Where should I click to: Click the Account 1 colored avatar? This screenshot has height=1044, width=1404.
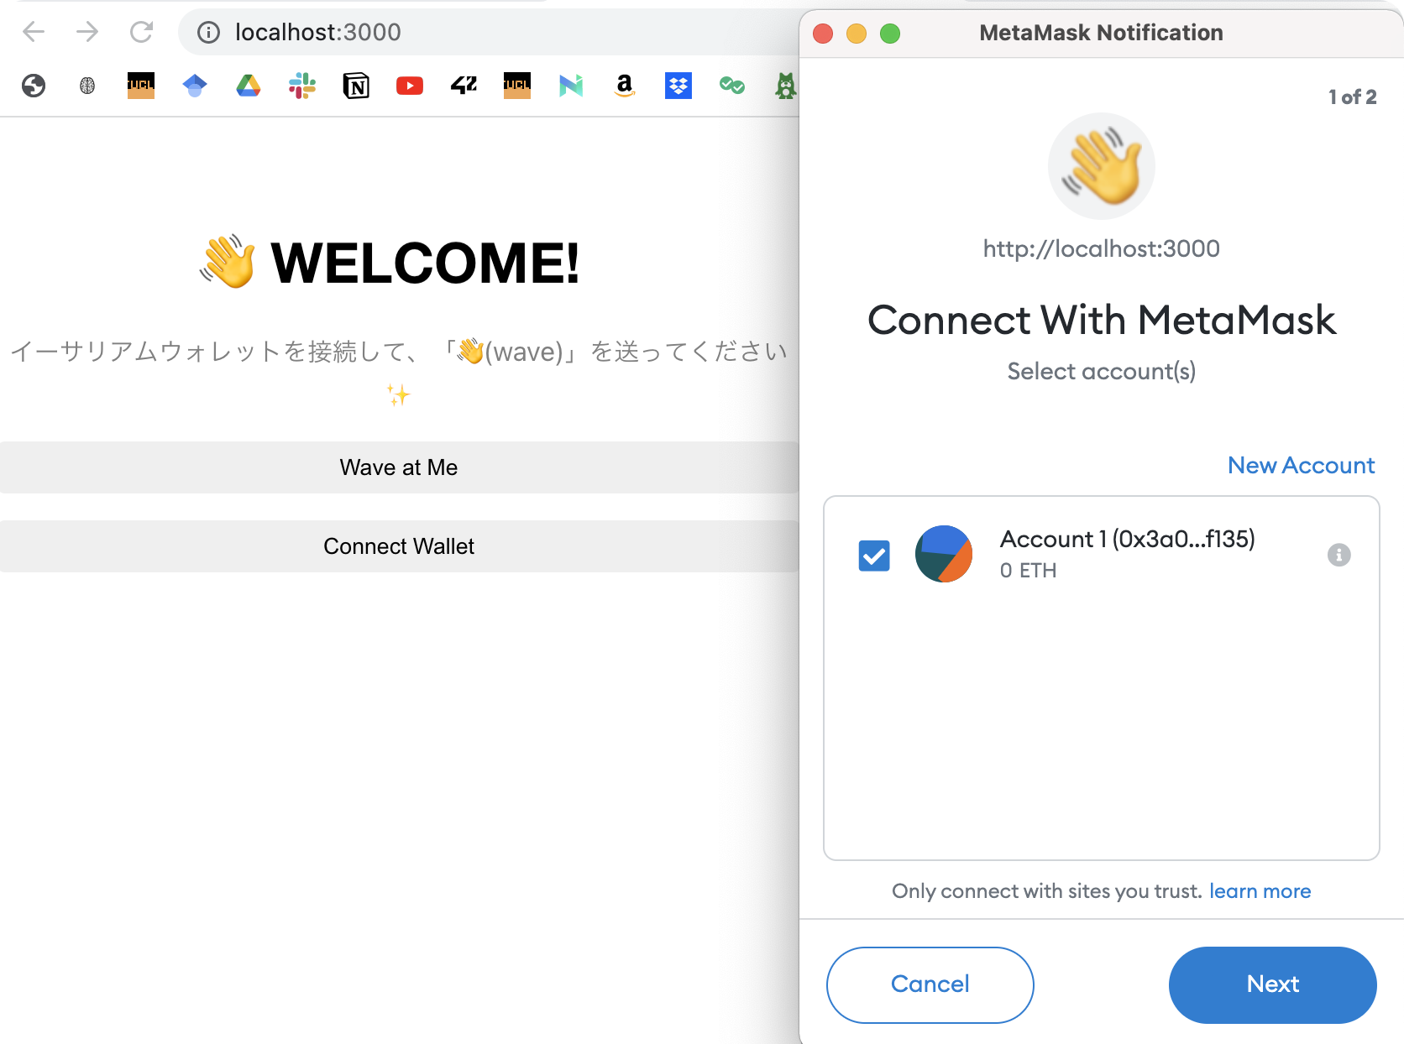[944, 554]
